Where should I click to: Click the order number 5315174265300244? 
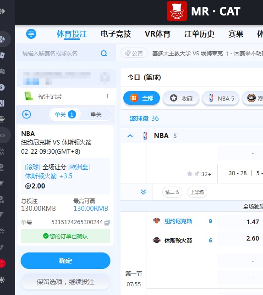77,222
